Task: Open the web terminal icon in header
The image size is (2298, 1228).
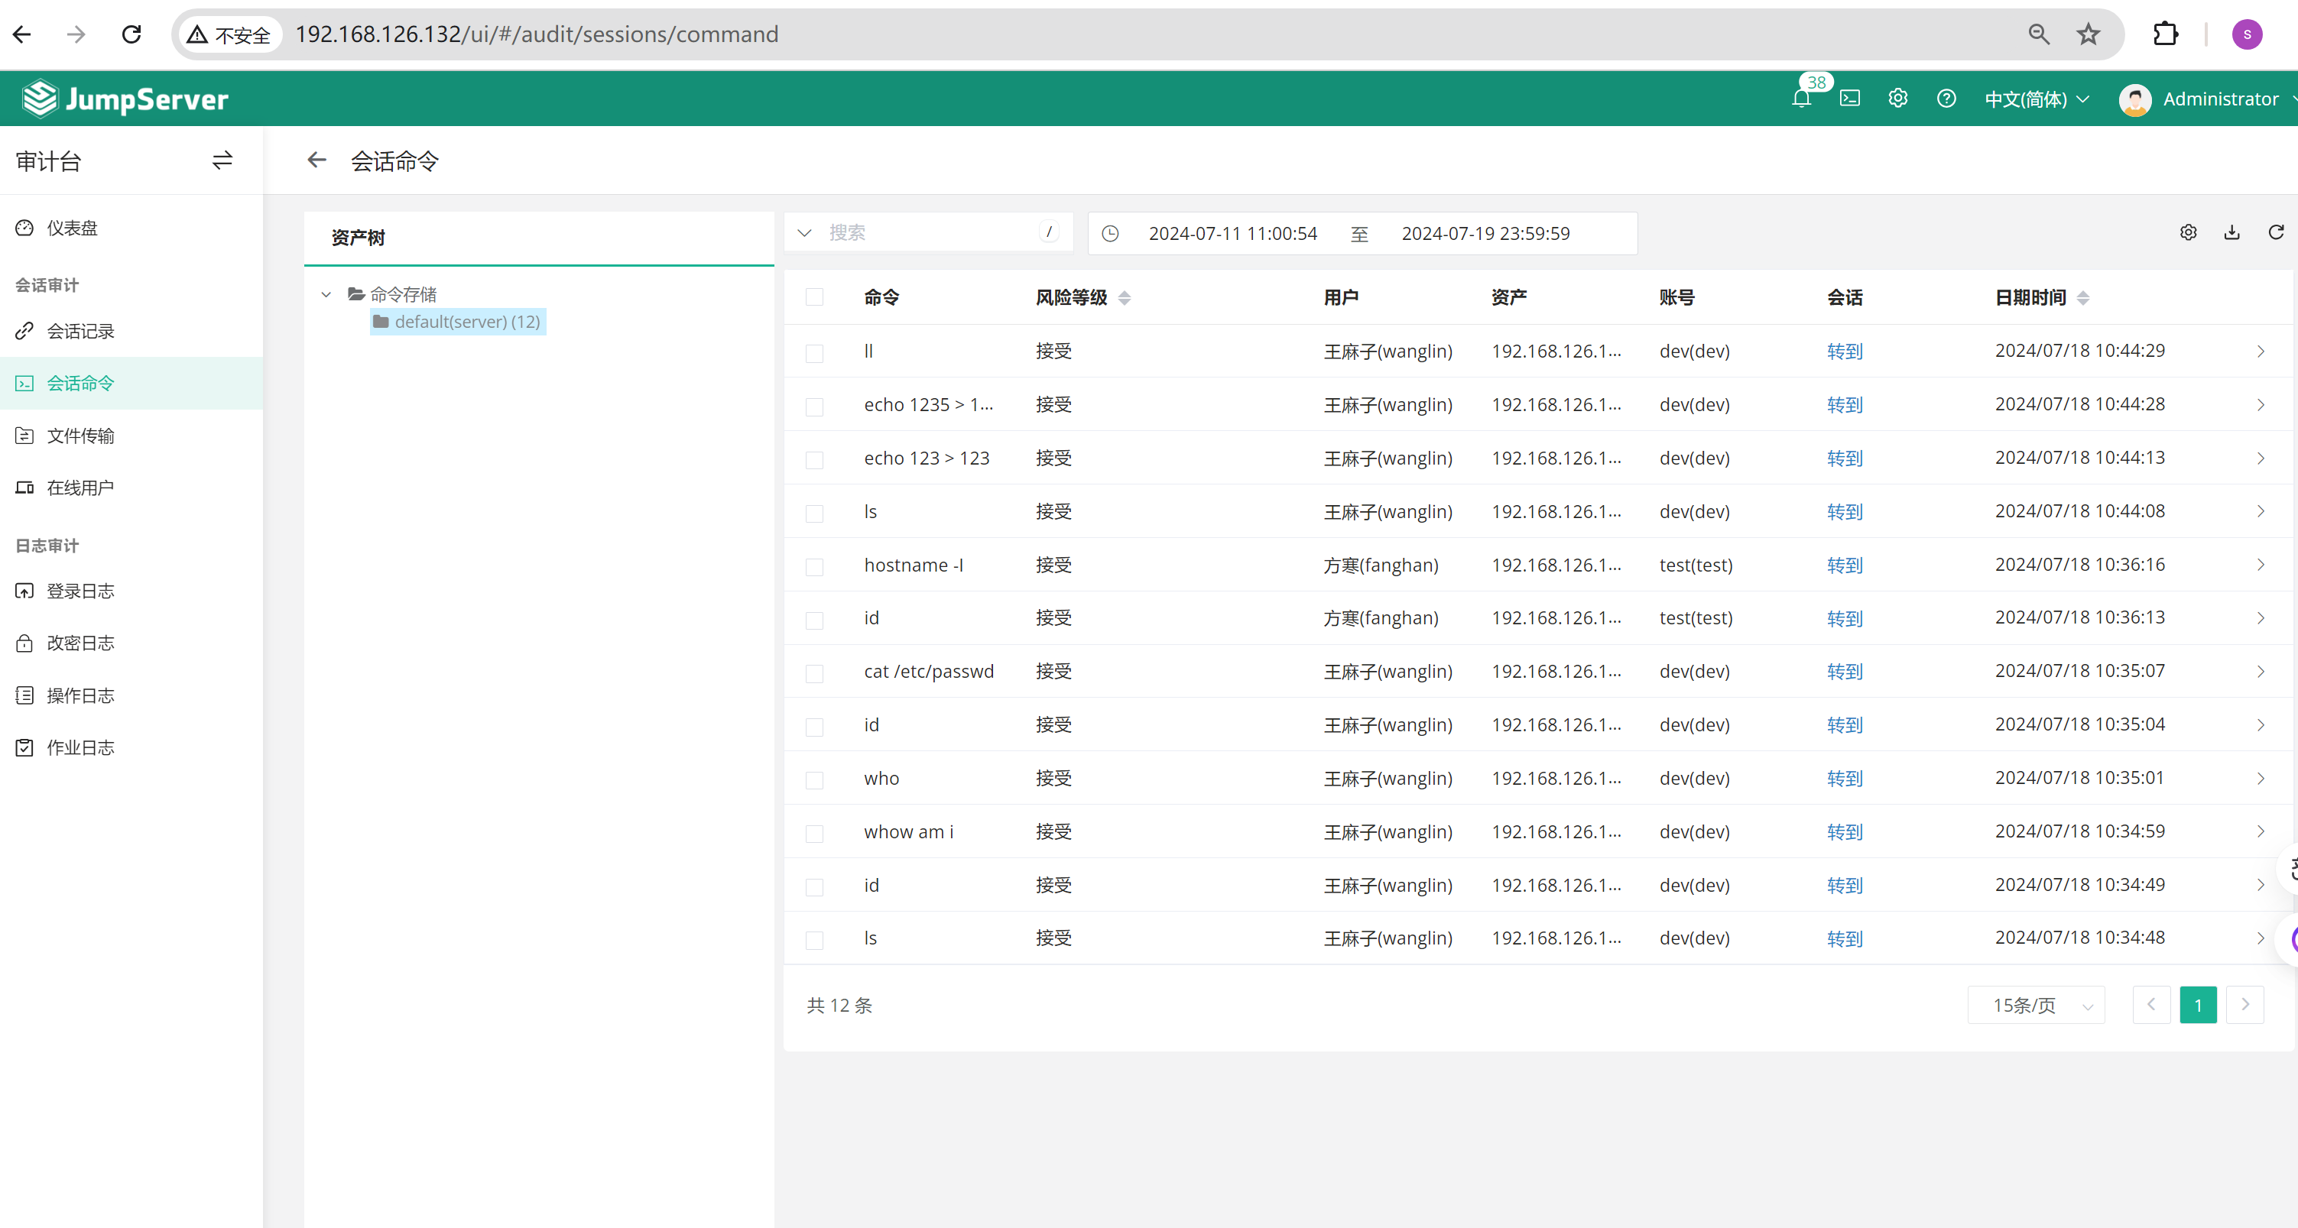Action: (1849, 98)
